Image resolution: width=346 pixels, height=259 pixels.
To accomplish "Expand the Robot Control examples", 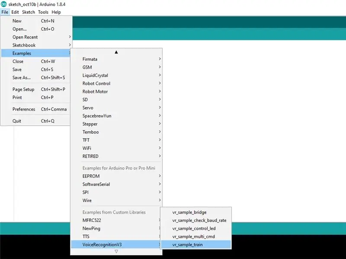I will (116, 83).
